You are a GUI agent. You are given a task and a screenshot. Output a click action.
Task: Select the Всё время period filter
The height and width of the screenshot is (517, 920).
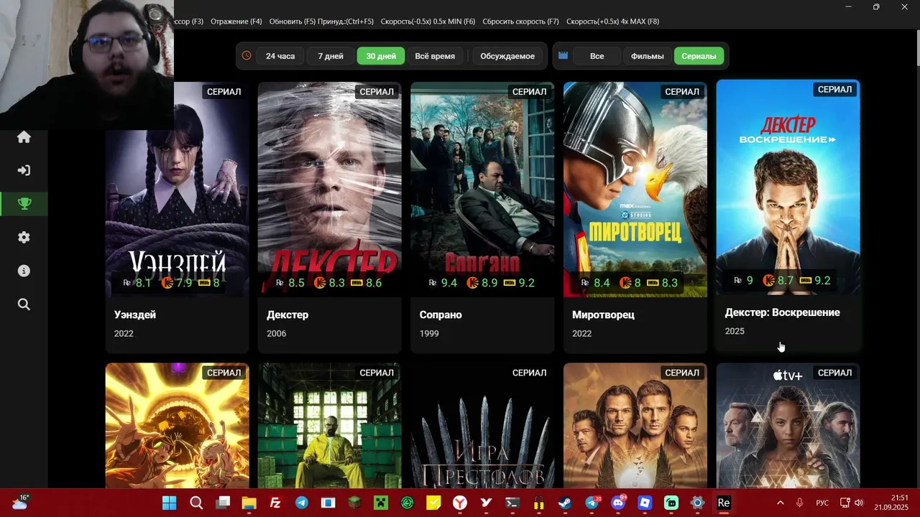tap(435, 56)
